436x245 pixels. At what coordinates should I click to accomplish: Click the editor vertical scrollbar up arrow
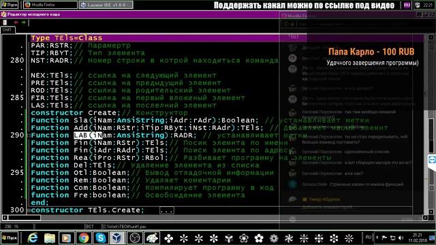[x=431, y=37]
